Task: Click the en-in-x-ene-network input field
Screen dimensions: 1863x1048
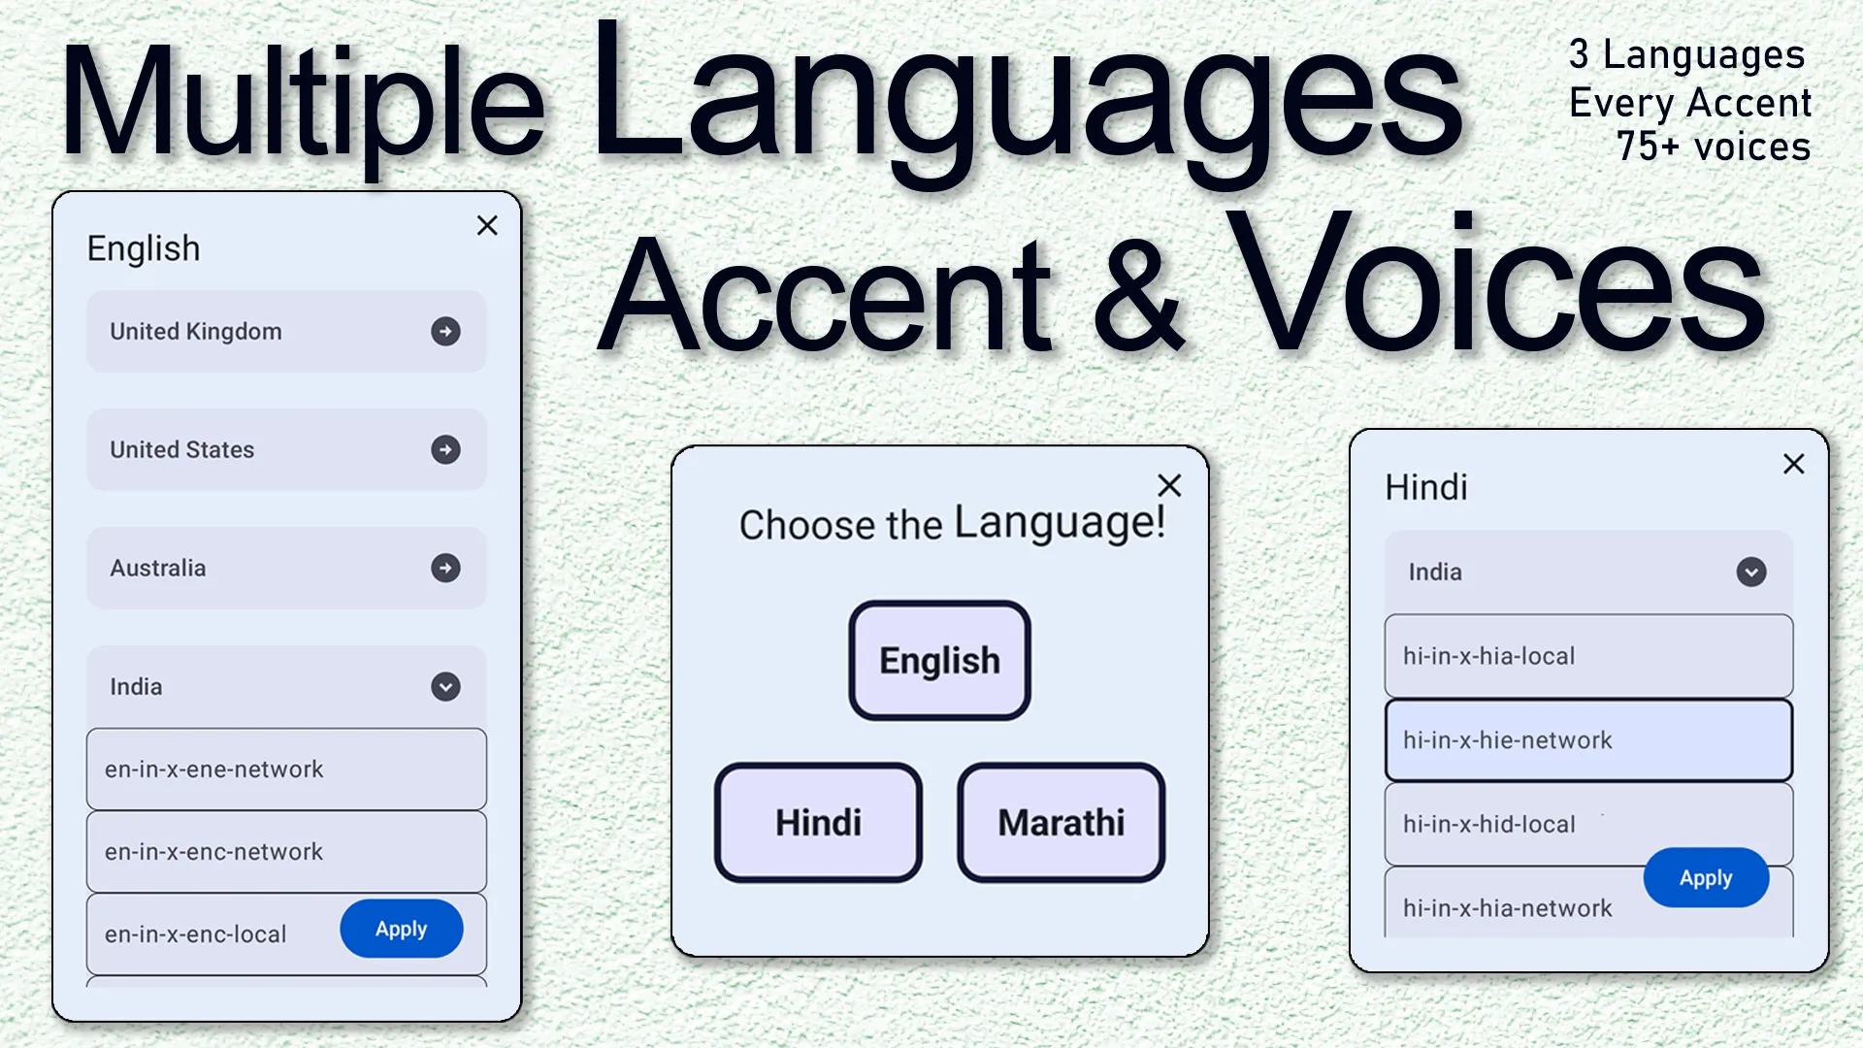Action: pyautogui.click(x=286, y=770)
